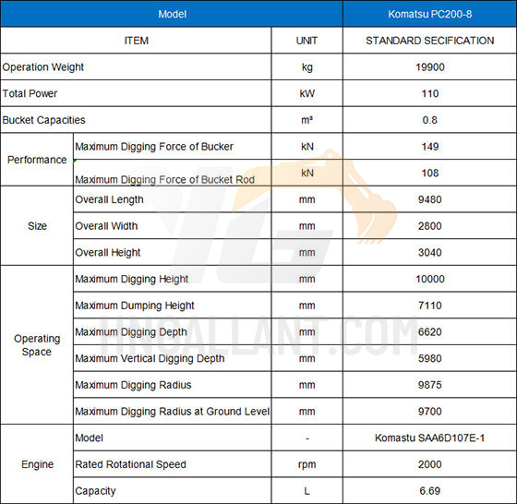Select the 'Bucket Capacities' label
Viewport: 517px width, 504px height.
pos(43,120)
